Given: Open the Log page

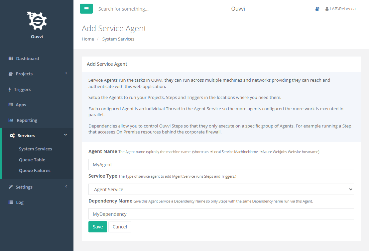Looking at the screenshot, I should (20, 202).
